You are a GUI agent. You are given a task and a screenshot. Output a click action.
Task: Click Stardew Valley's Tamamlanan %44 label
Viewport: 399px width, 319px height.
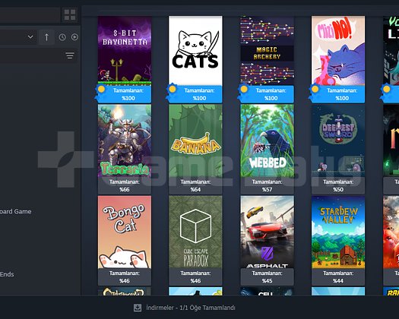click(x=338, y=277)
